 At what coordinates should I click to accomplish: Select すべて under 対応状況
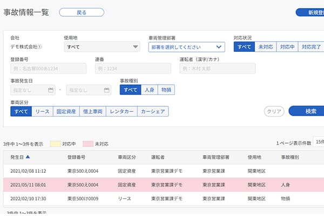click(x=244, y=47)
